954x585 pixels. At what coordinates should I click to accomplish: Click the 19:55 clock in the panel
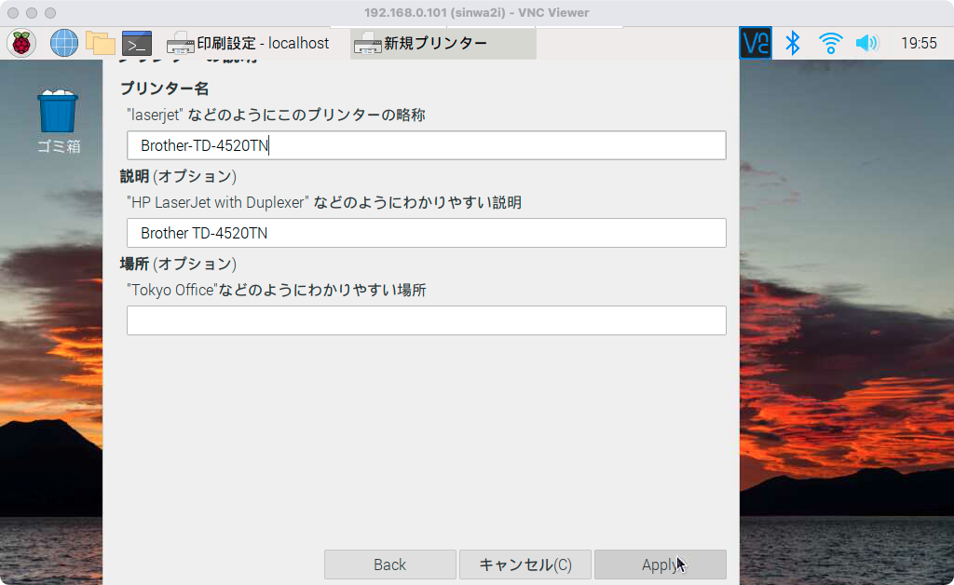point(919,43)
